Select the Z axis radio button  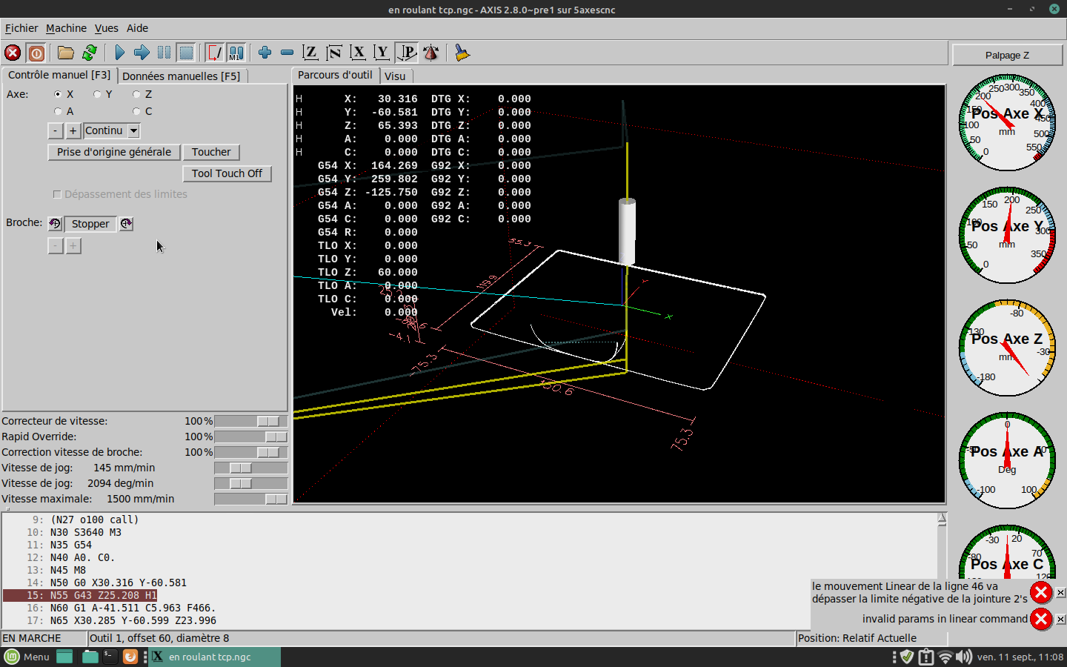[x=136, y=94]
